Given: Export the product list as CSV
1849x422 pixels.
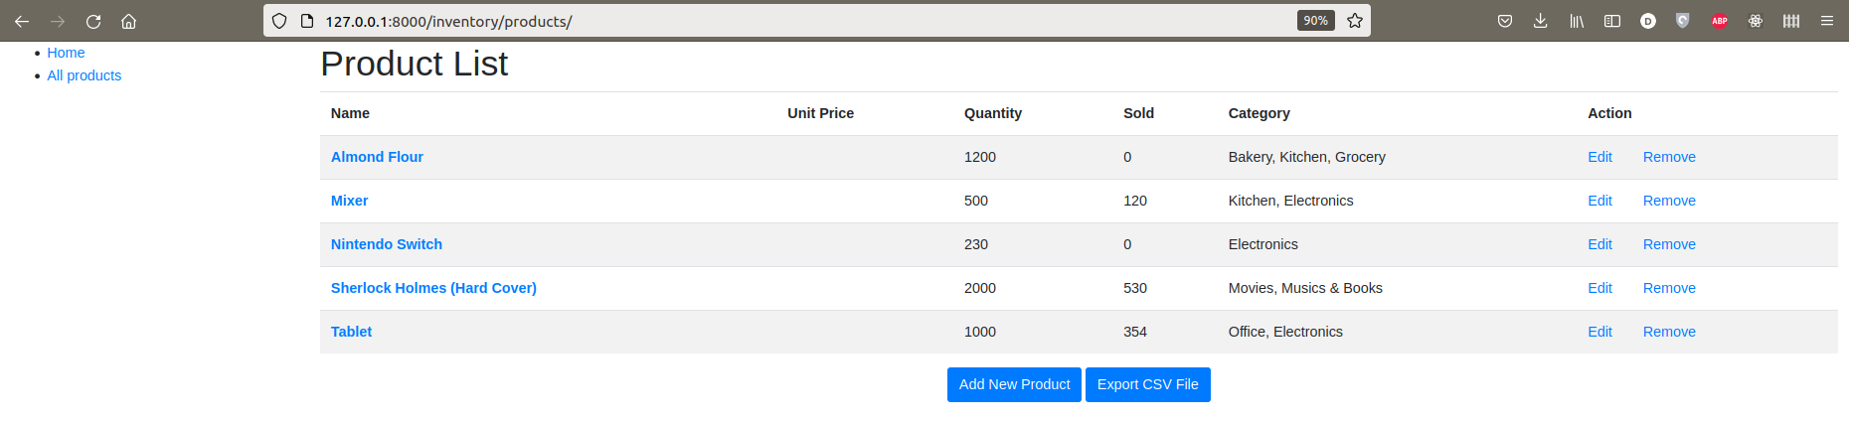Looking at the screenshot, I should pos(1147,384).
